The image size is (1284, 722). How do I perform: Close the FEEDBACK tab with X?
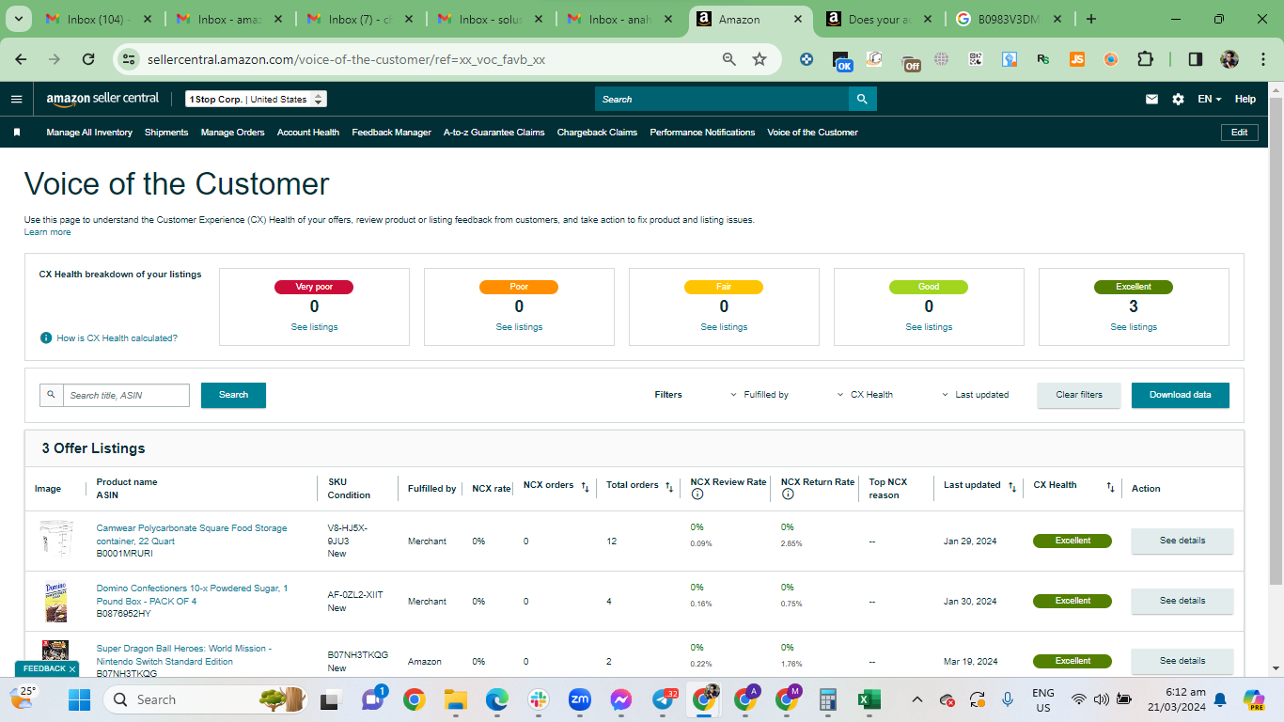[72, 669]
